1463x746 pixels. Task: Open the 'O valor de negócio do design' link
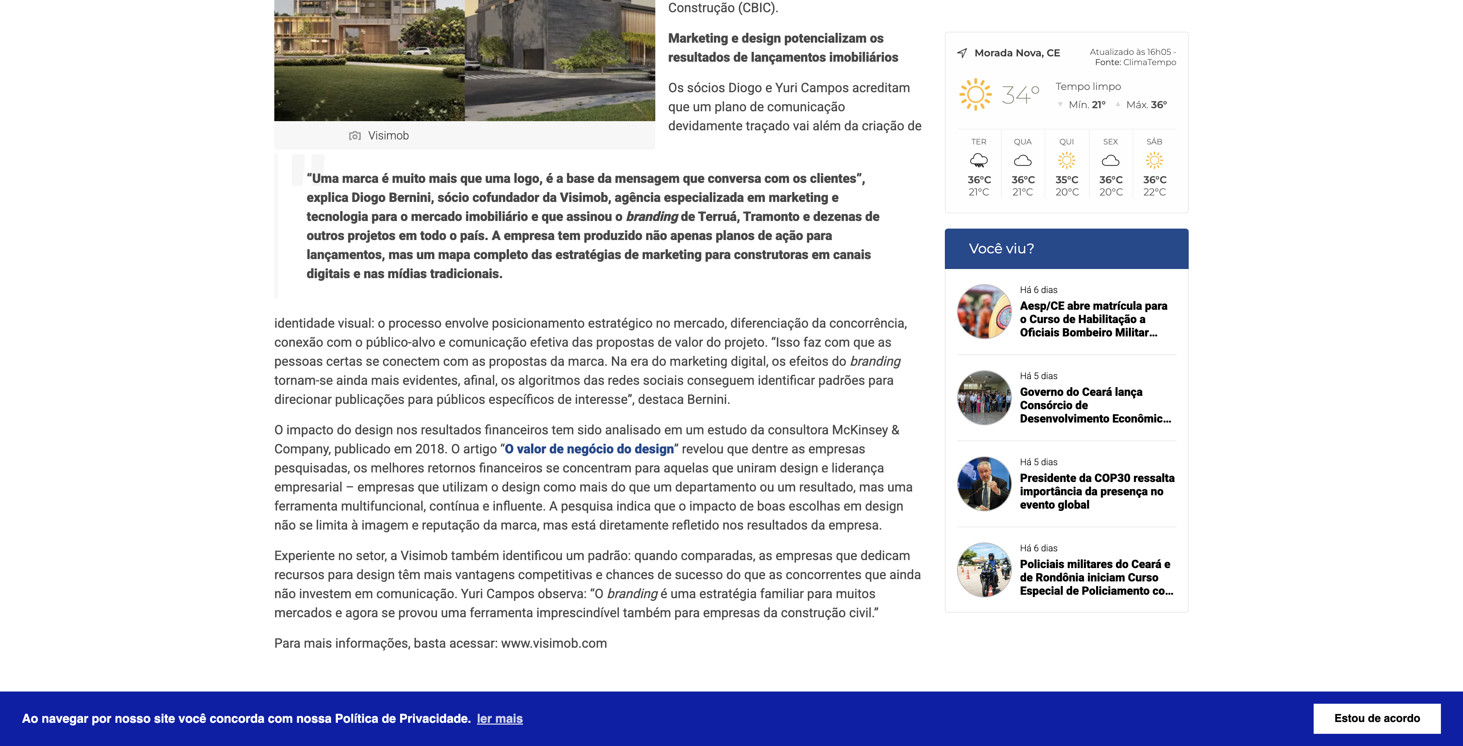(x=589, y=449)
